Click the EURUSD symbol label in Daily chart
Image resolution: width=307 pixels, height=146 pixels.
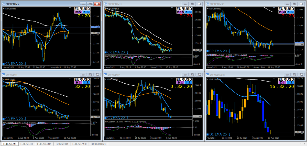tap(286, 79)
